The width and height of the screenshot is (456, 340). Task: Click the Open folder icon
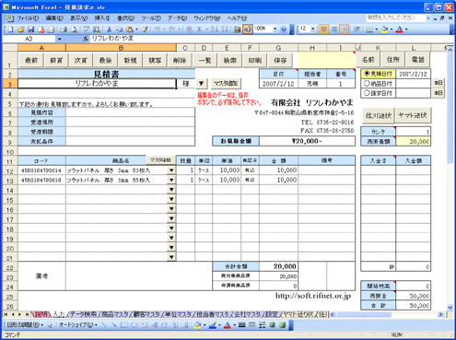click(x=21, y=29)
